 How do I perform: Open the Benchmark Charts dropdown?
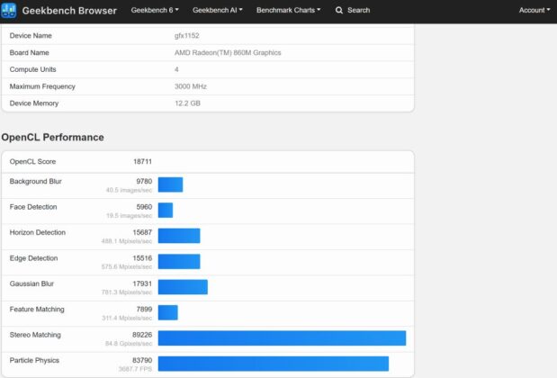289,10
